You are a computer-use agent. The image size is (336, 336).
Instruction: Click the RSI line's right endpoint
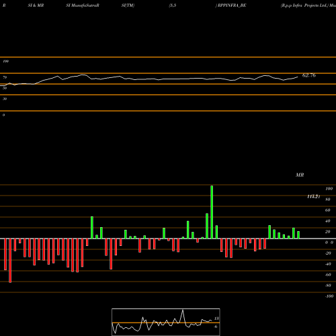[298, 77]
